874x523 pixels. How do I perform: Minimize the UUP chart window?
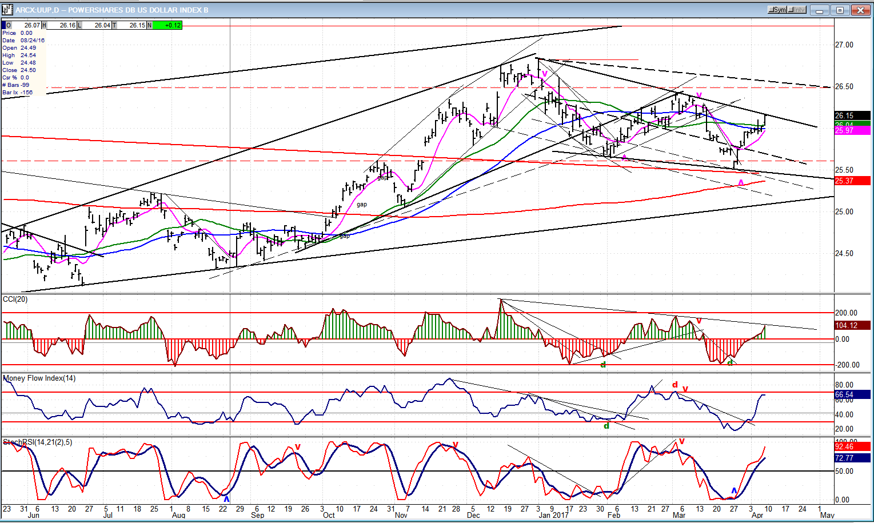[820, 10]
